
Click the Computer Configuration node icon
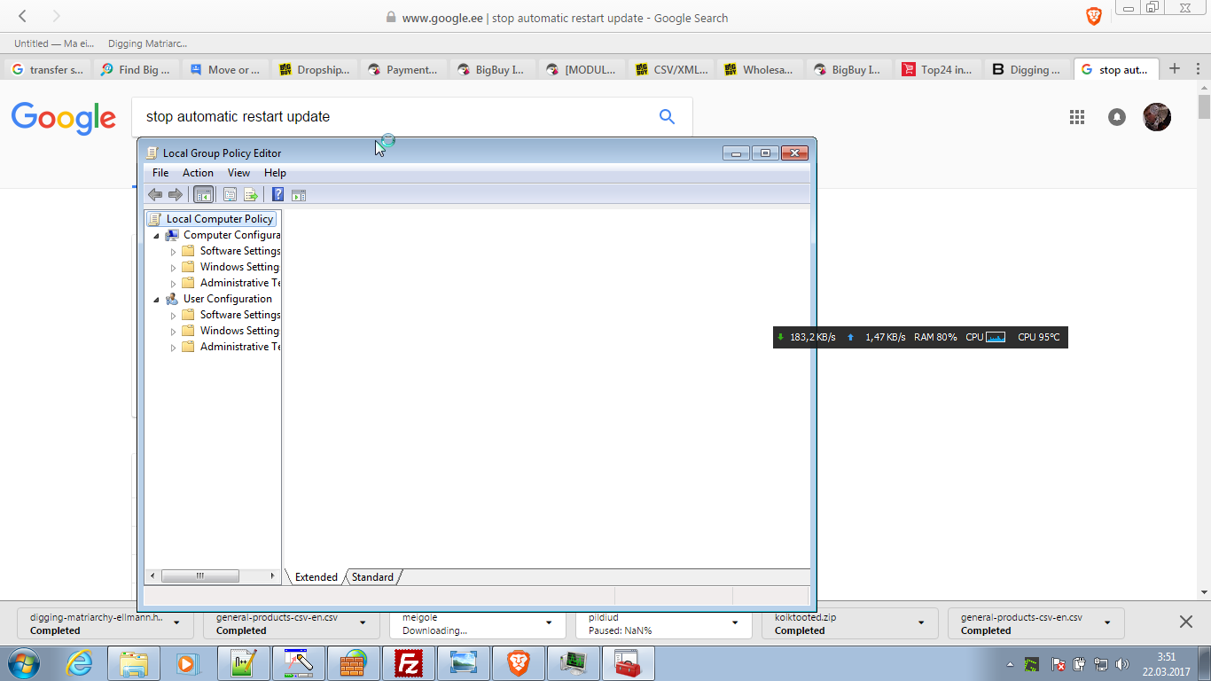(172, 235)
